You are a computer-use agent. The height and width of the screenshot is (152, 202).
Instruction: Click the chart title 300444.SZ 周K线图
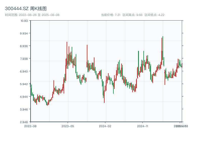pos(26,9)
